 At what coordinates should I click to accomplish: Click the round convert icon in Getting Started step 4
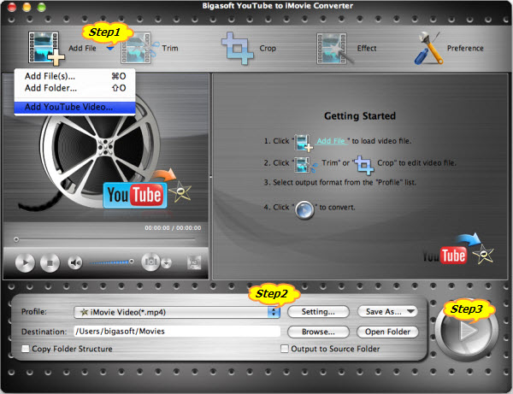(x=304, y=209)
